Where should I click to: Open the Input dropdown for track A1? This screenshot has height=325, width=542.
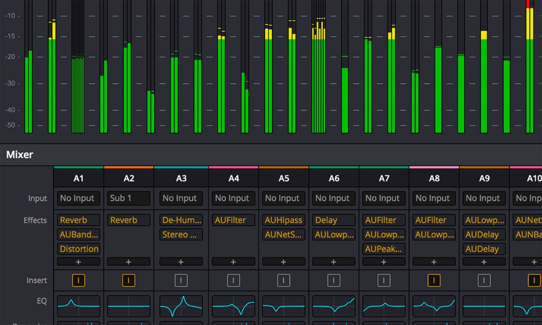(x=78, y=198)
